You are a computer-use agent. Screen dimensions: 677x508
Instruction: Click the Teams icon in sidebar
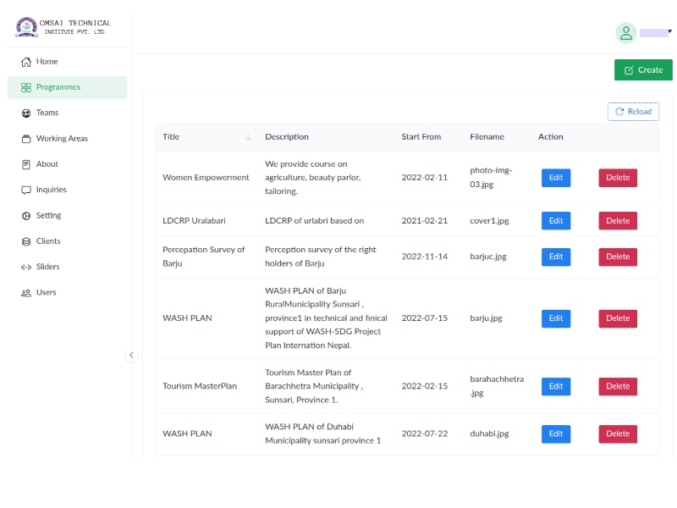(26, 113)
